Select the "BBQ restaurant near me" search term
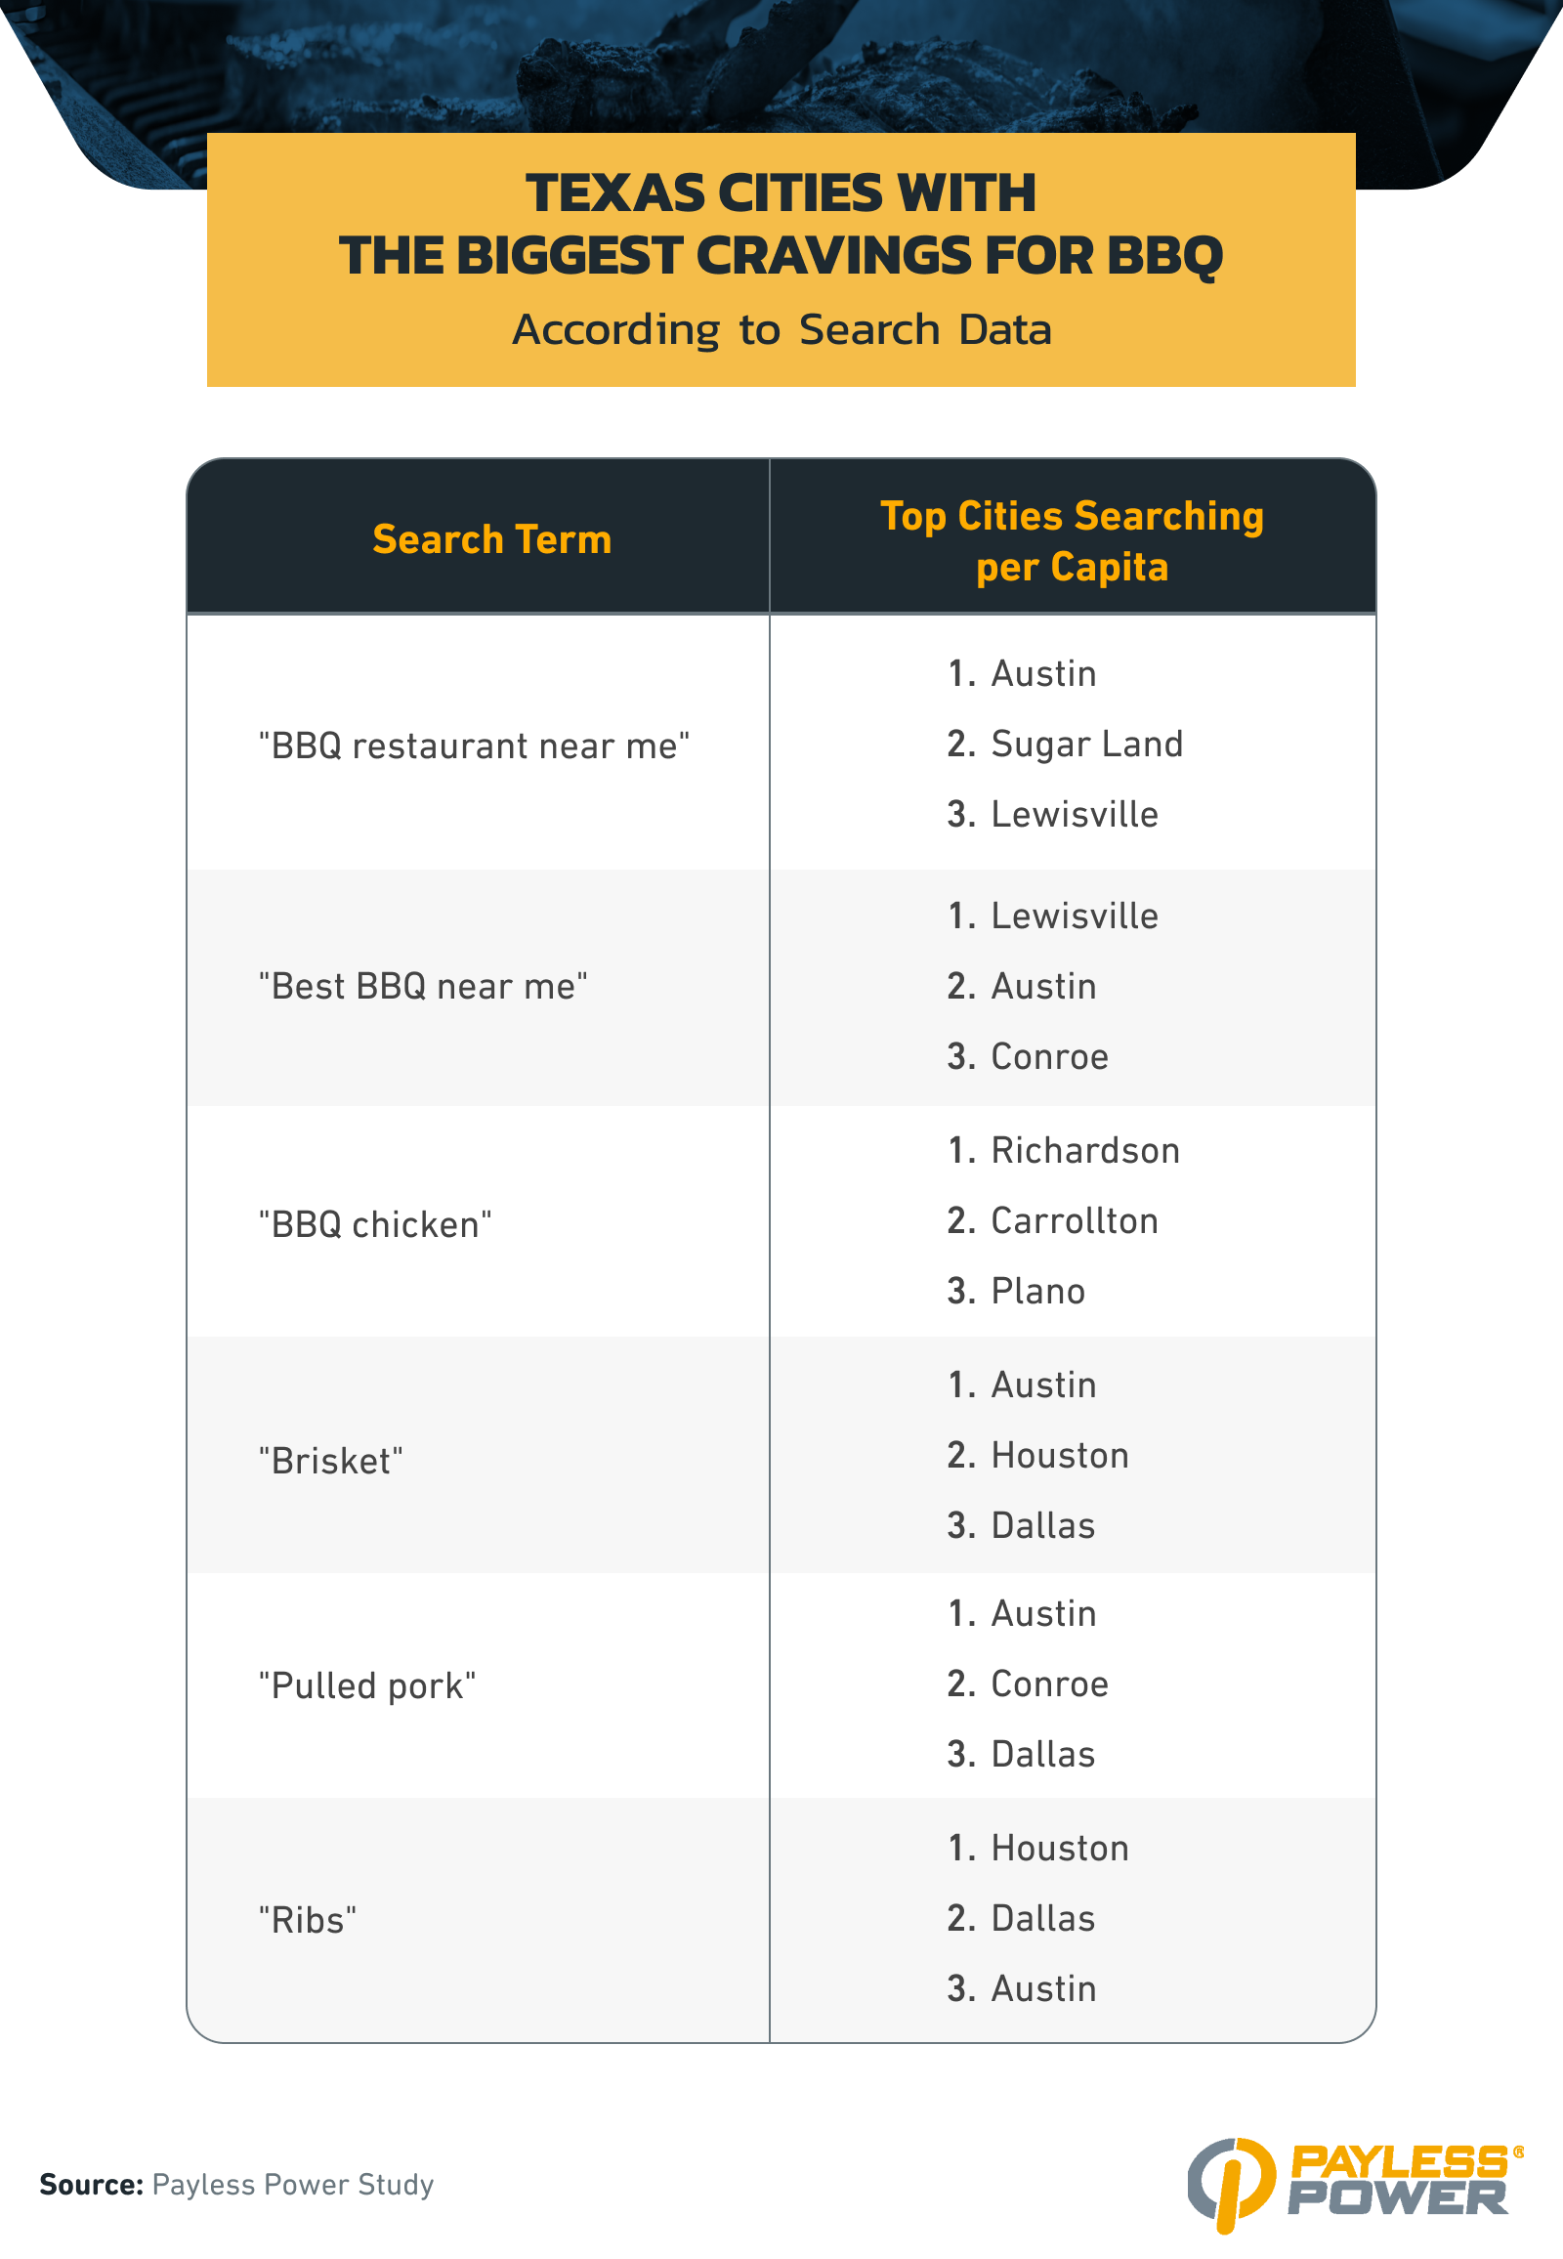 (474, 746)
